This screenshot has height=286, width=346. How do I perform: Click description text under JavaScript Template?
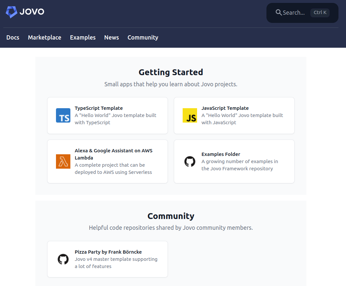[x=242, y=119]
